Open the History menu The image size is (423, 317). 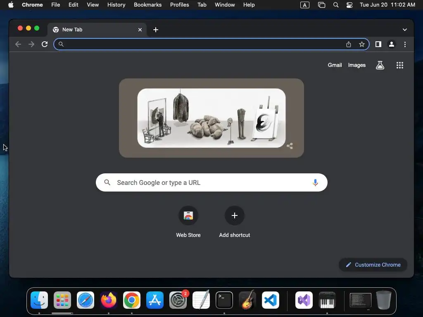(x=116, y=5)
